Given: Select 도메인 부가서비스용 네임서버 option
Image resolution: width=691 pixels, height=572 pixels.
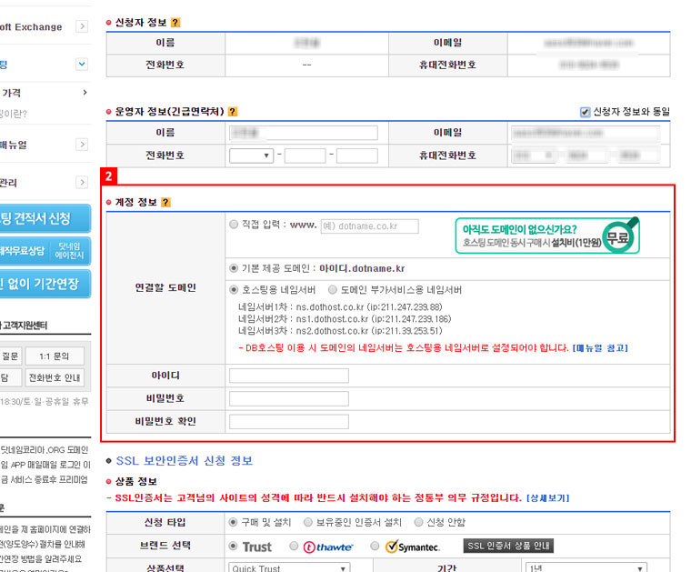Looking at the screenshot, I should click(x=333, y=290).
